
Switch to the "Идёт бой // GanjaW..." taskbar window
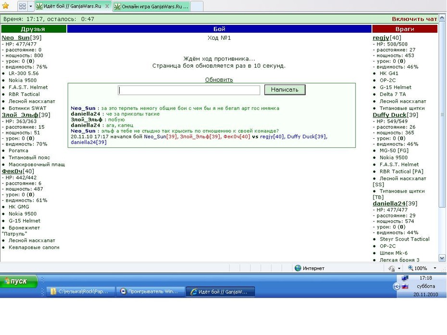220,291
